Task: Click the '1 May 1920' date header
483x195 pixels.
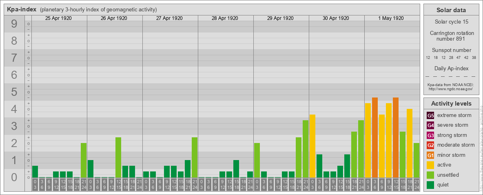Action: (x=391, y=18)
